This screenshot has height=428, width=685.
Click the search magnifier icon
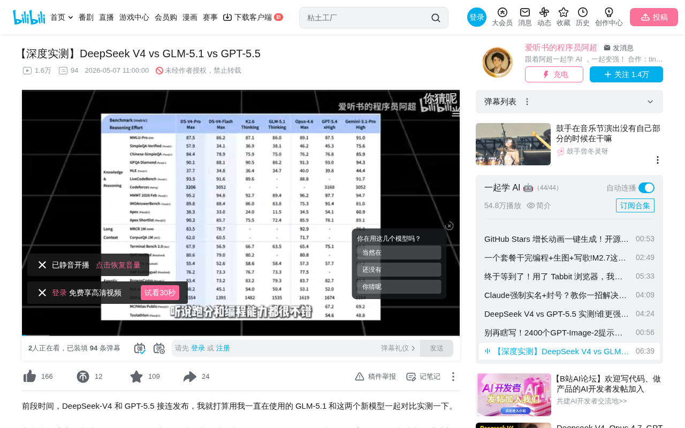tap(436, 18)
